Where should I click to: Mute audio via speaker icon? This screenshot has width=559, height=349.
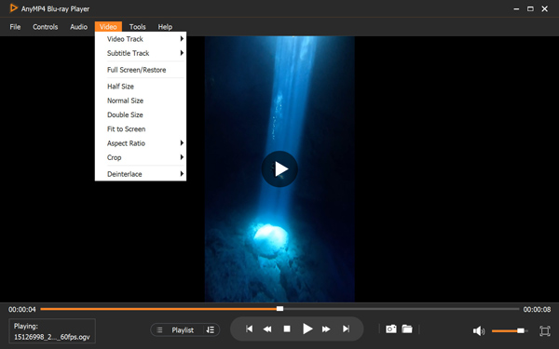[x=479, y=330]
